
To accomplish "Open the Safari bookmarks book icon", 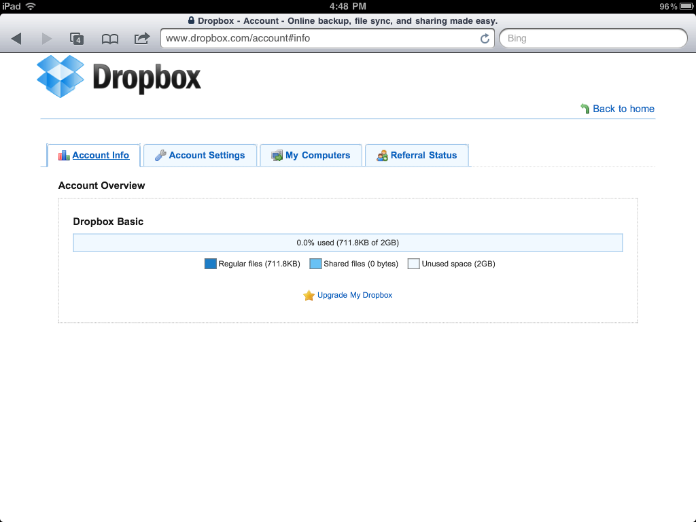I will [109, 39].
